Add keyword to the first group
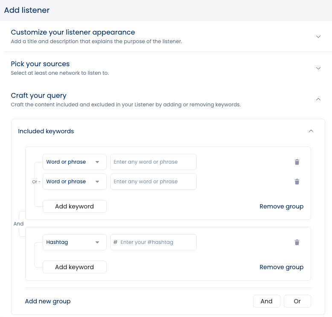Image resolution: width=332 pixels, height=317 pixels. tap(74, 206)
